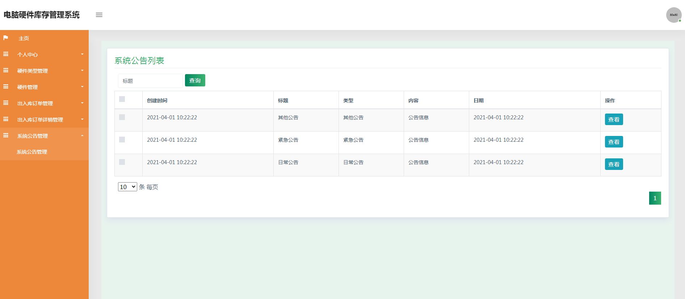
Task: Click the grid icon beside 出入库订单管理
Action: click(6, 103)
